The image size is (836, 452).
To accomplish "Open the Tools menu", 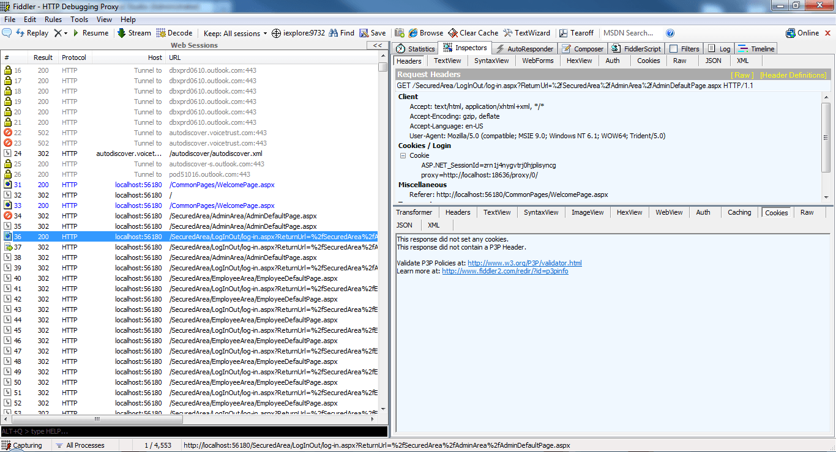I will click(80, 20).
